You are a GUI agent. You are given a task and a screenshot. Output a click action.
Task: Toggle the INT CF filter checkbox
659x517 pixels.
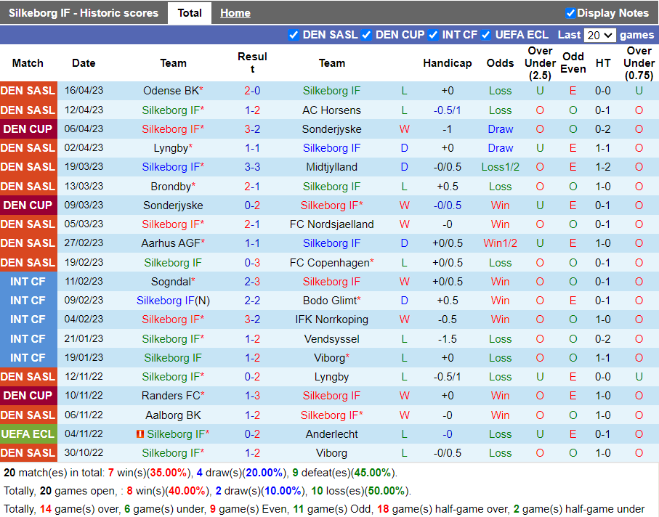pos(433,35)
